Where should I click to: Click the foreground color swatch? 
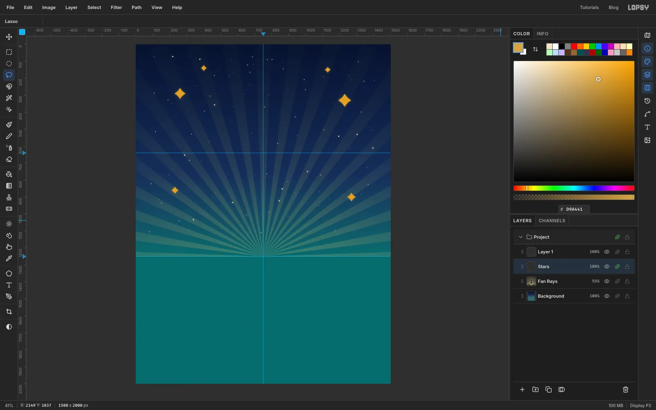click(518, 48)
